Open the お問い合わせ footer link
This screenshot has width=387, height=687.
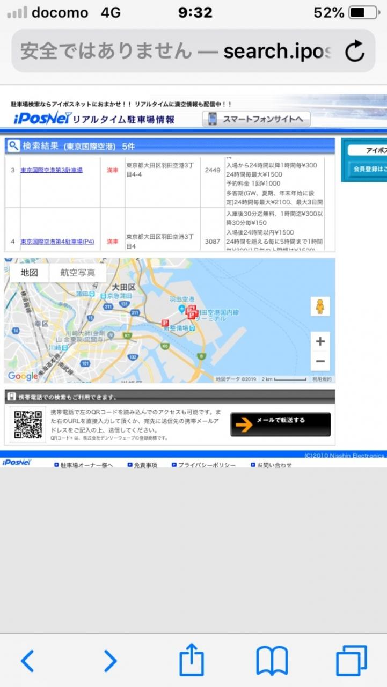point(274,465)
